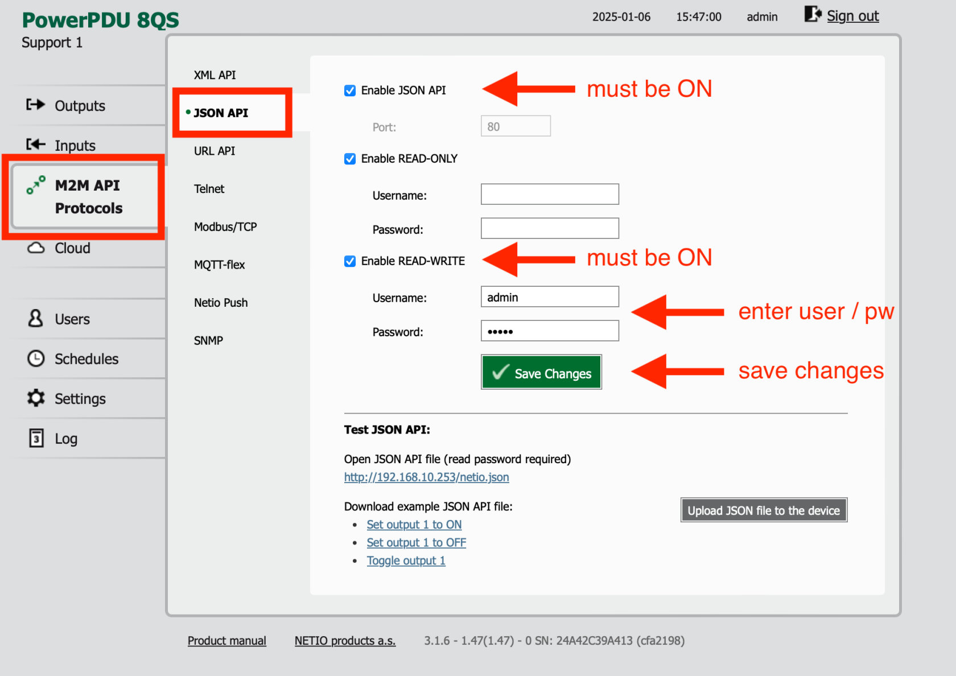Image resolution: width=956 pixels, height=676 pixels.
Task: Click the Schedules clock icon
Action: tap(36, 358)
